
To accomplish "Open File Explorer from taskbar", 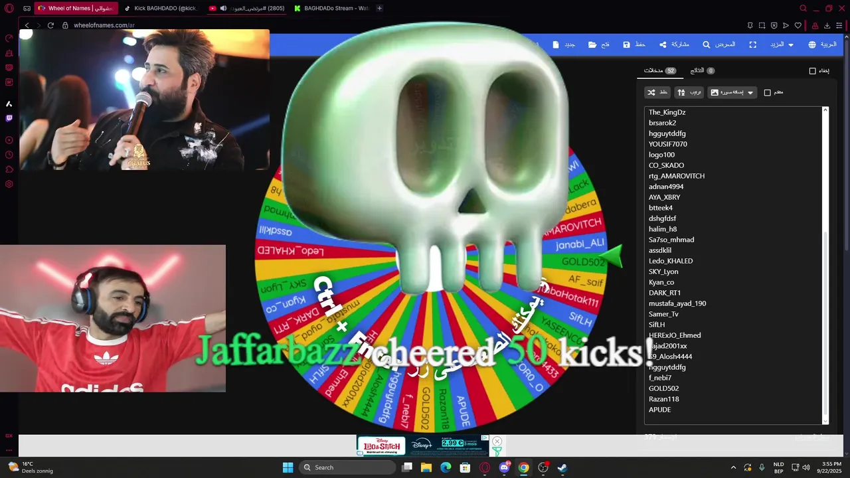I will click(426, 467).
